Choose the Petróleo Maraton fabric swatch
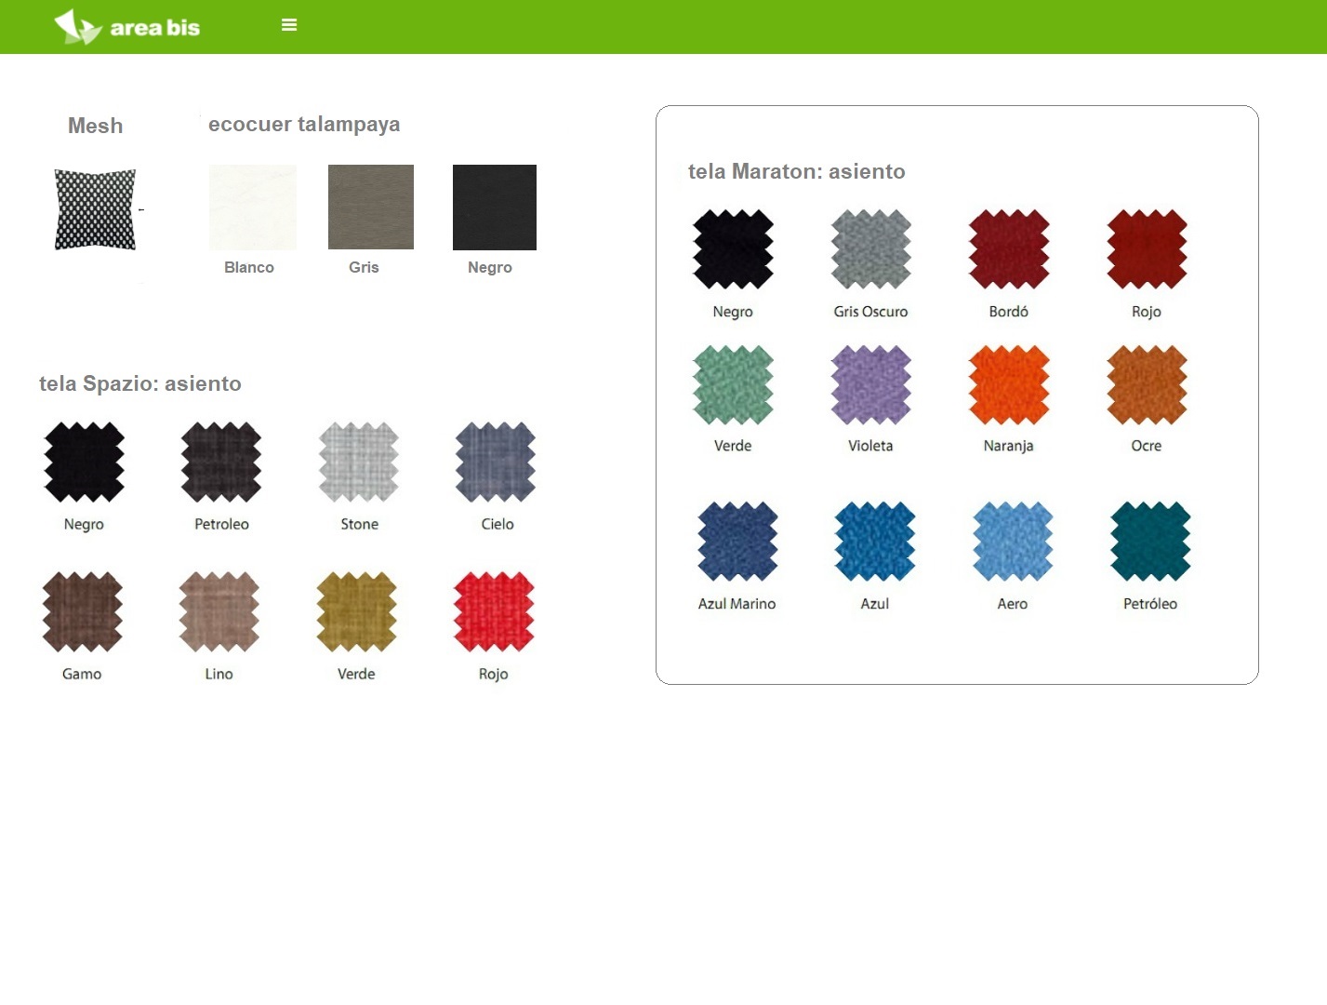The image size is (1327, 1005). tap(1150, 542)
